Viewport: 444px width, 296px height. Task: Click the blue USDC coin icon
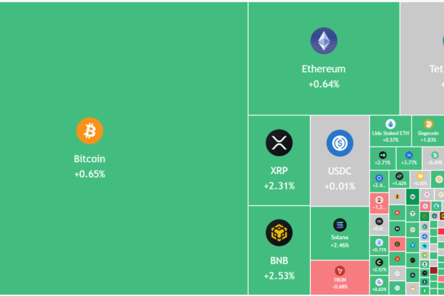click(x=340, y=142)
